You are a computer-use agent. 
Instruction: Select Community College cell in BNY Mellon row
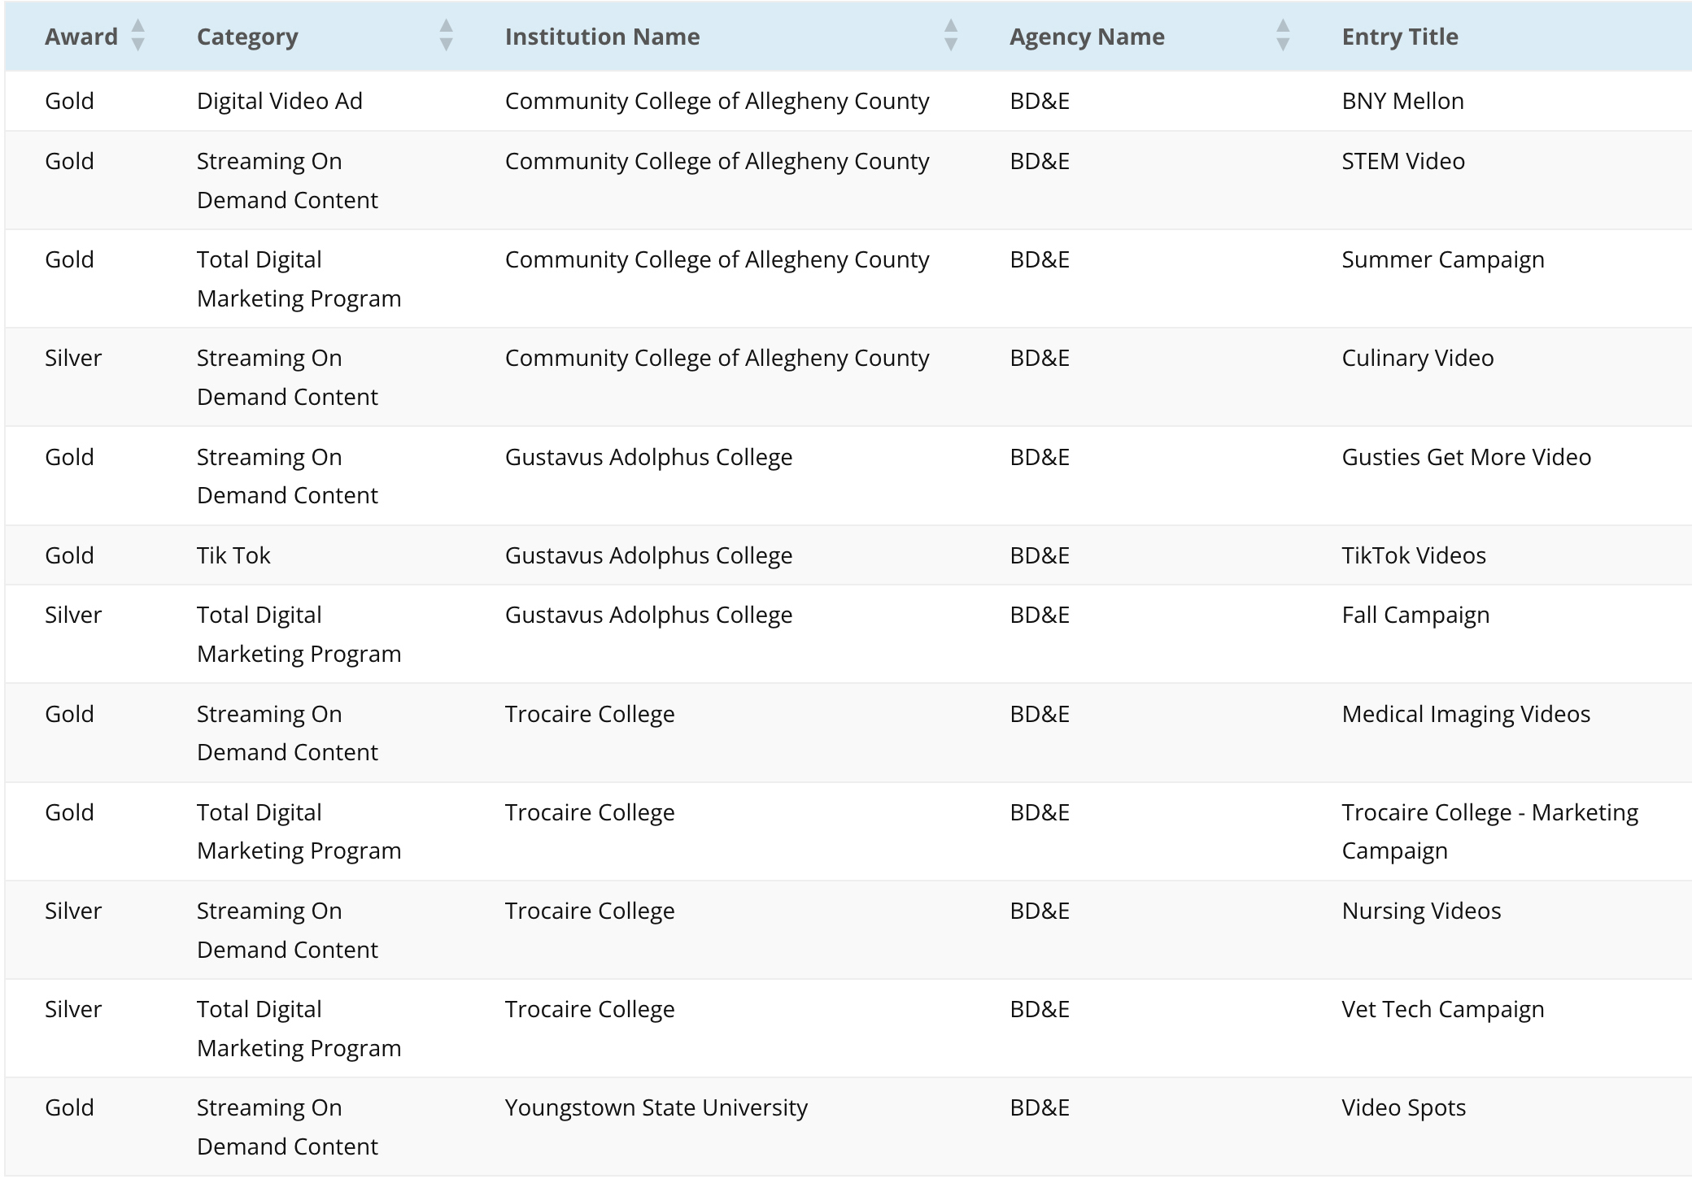click(x=717, y=101)
